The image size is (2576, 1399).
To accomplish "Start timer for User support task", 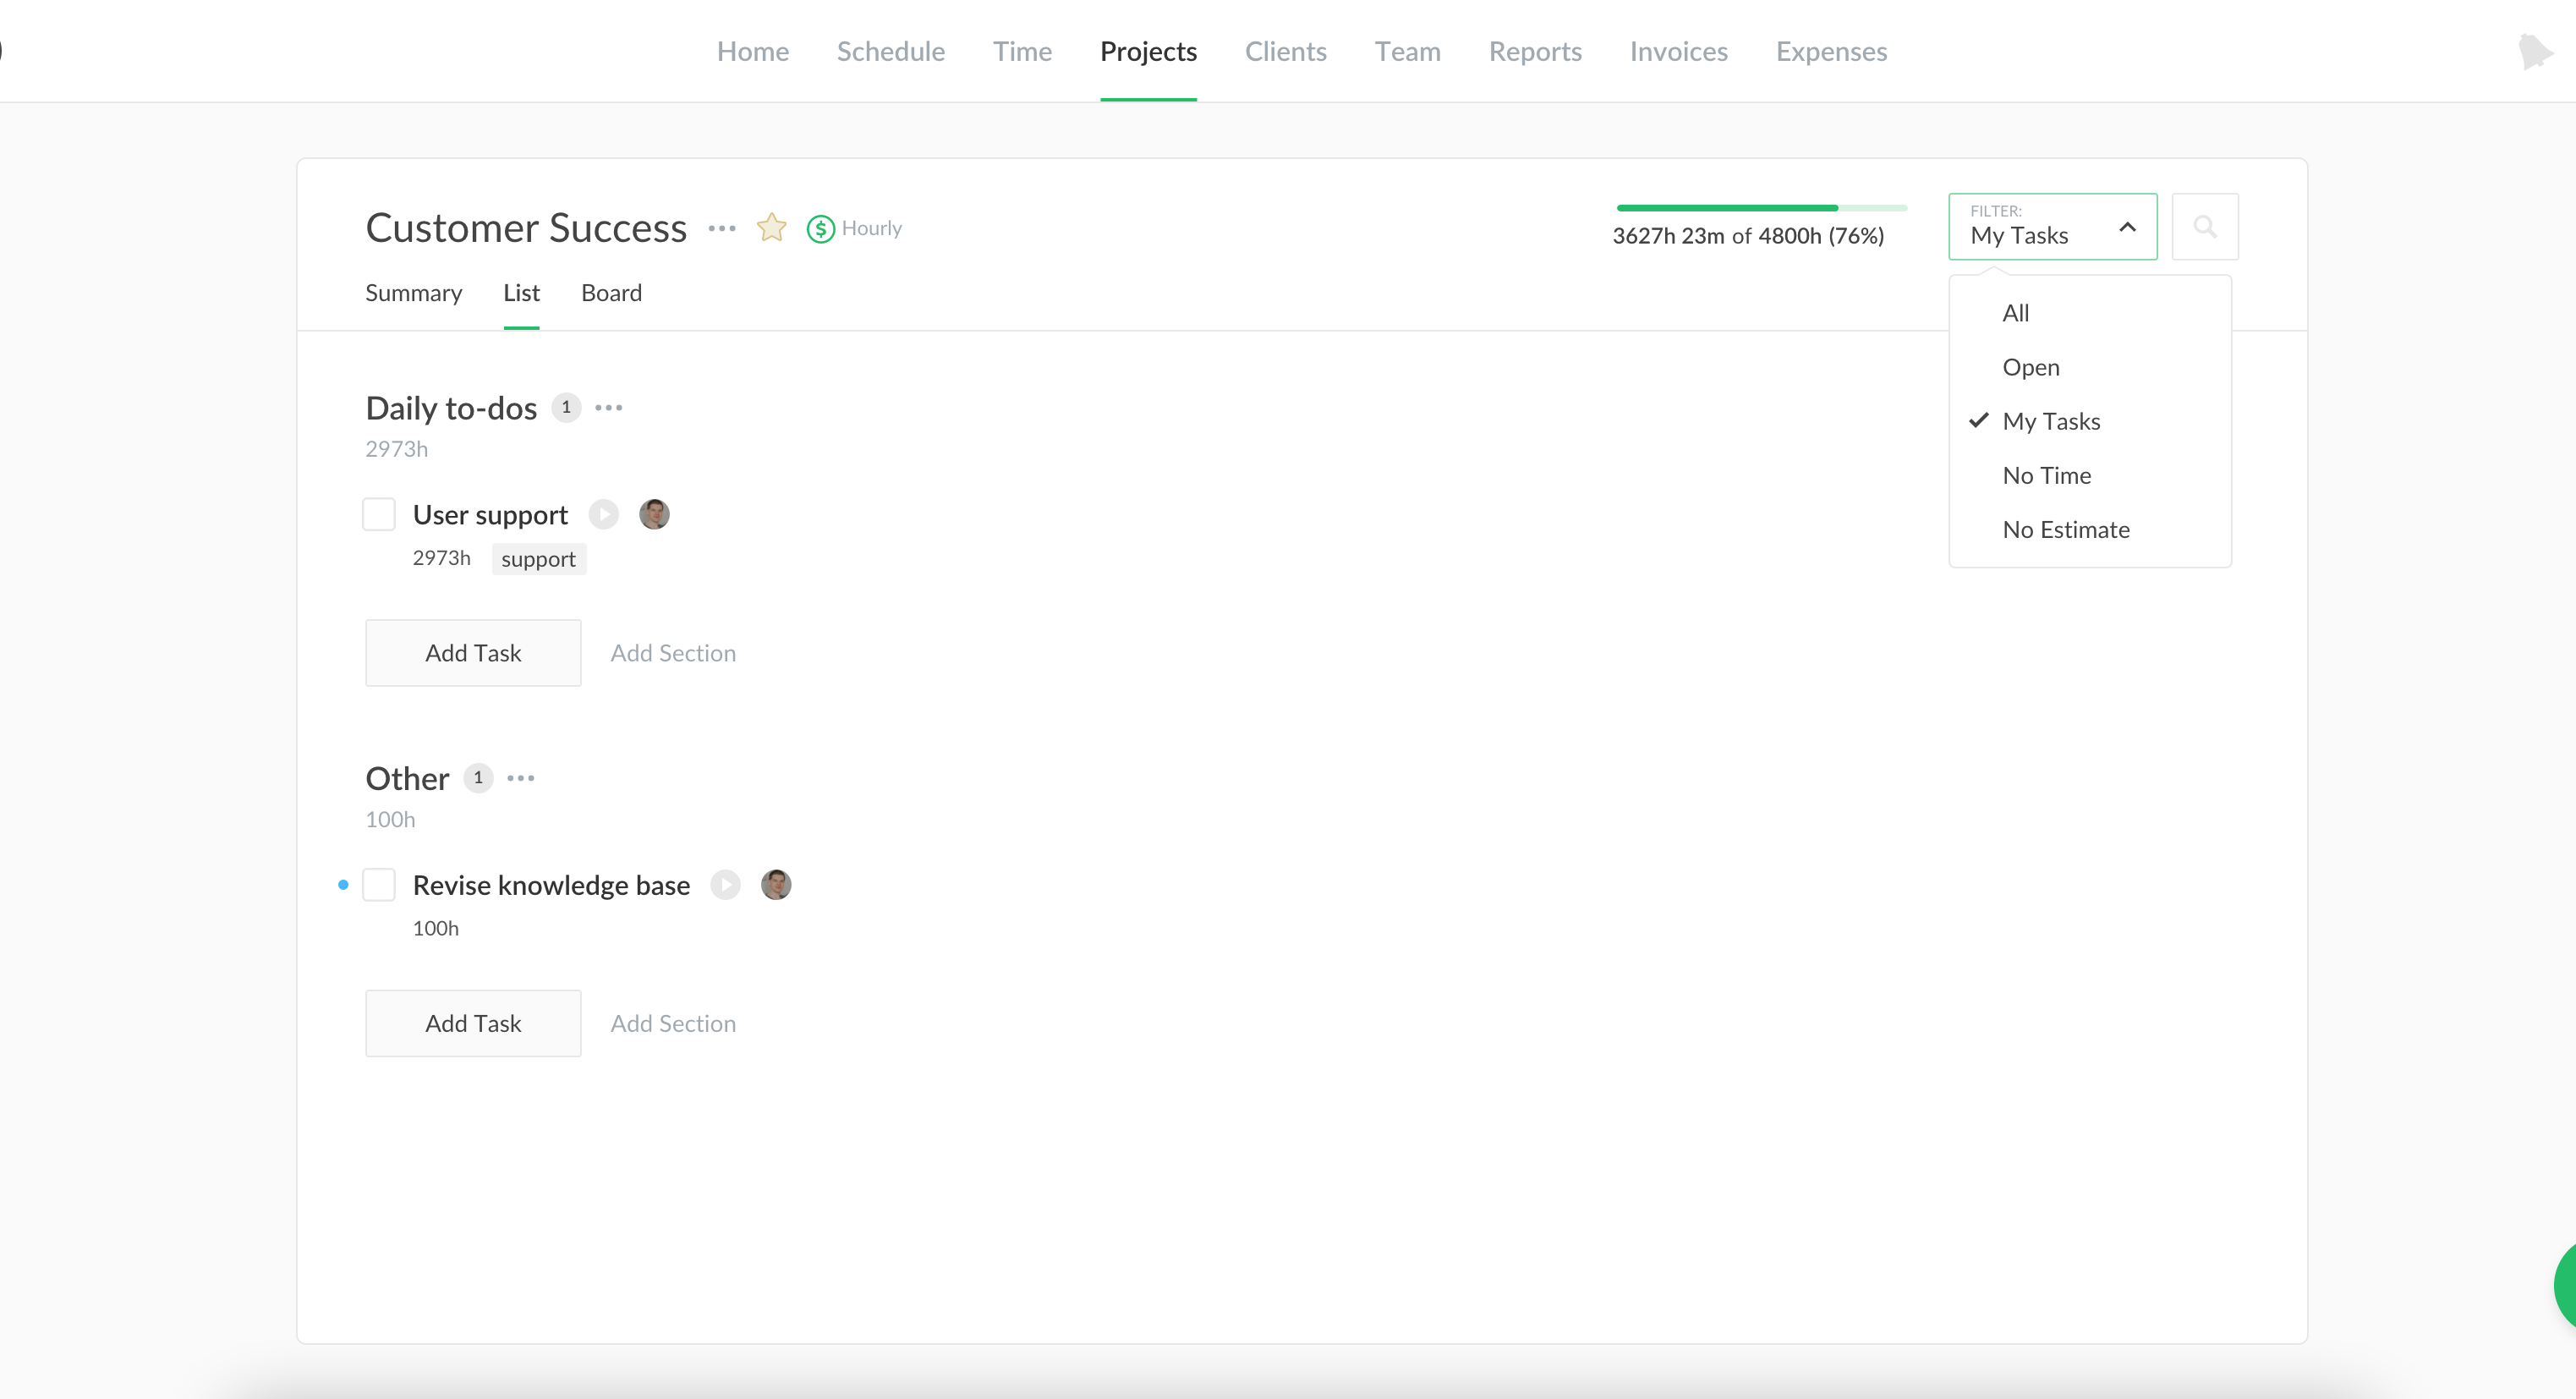I will click(603, 514).
